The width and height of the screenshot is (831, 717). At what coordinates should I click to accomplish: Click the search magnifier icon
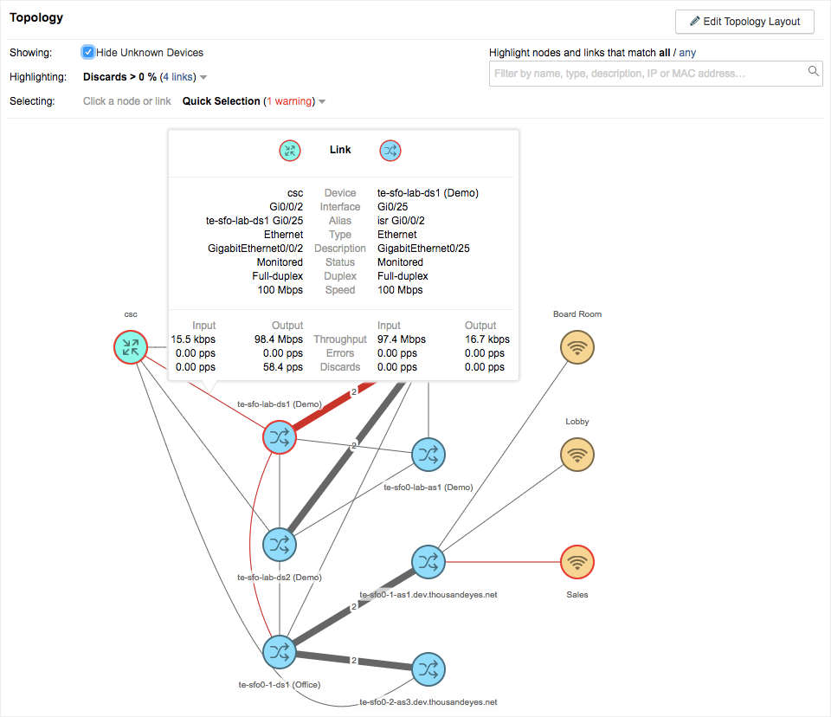(x=814, y=72)
